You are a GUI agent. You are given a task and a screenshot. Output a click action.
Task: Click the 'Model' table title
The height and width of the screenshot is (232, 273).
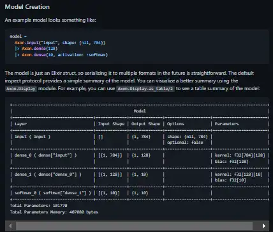point(140,111)
